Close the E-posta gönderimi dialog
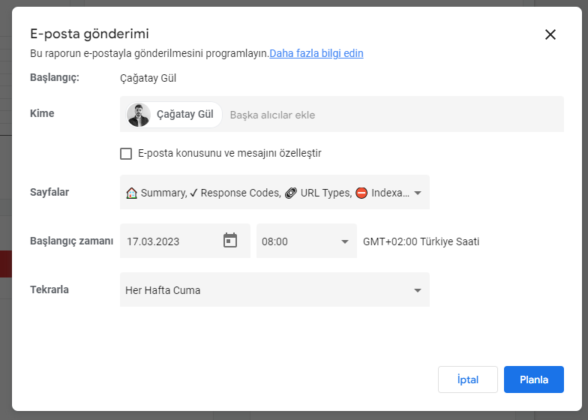Screen dimensions: 588x420 tap(550, 34)
